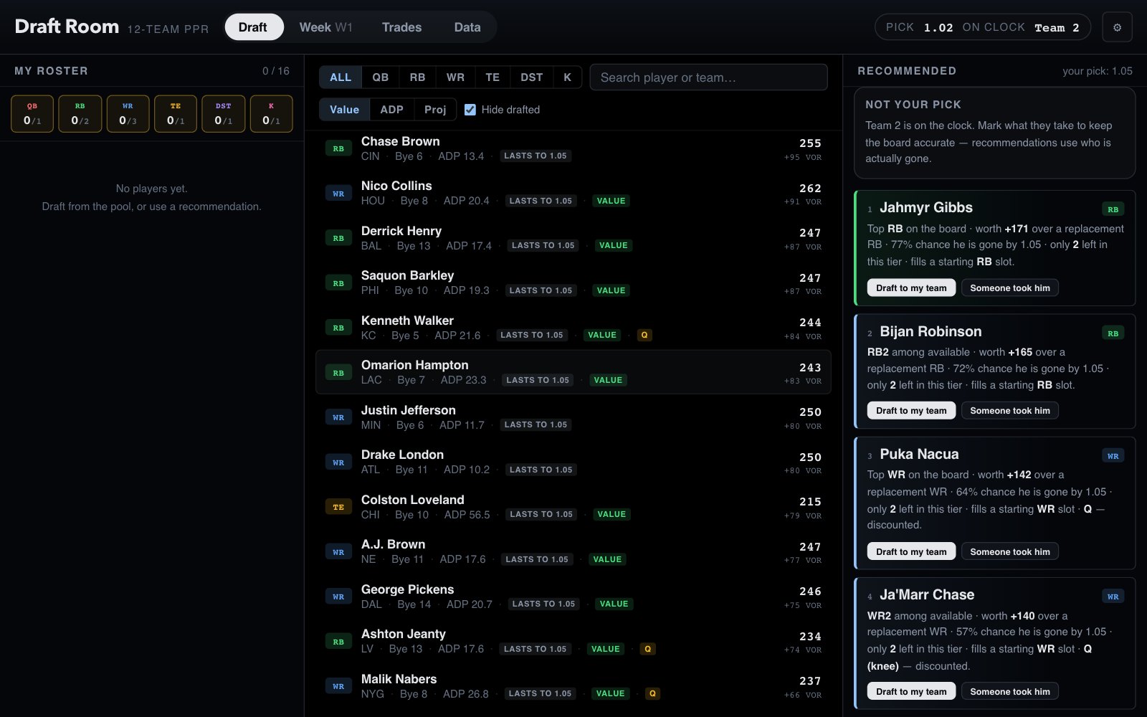
Task: Filter player pool to WR
Action: (x=455, y=77)
